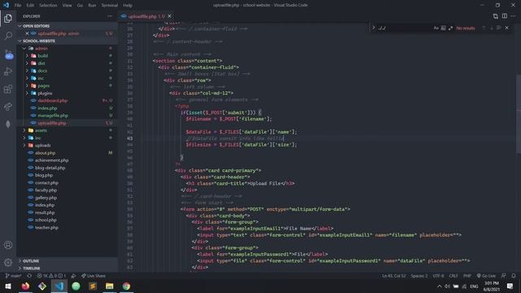Open gallery.php in explorer
This screenshot has width=521, height=293.
46,198
